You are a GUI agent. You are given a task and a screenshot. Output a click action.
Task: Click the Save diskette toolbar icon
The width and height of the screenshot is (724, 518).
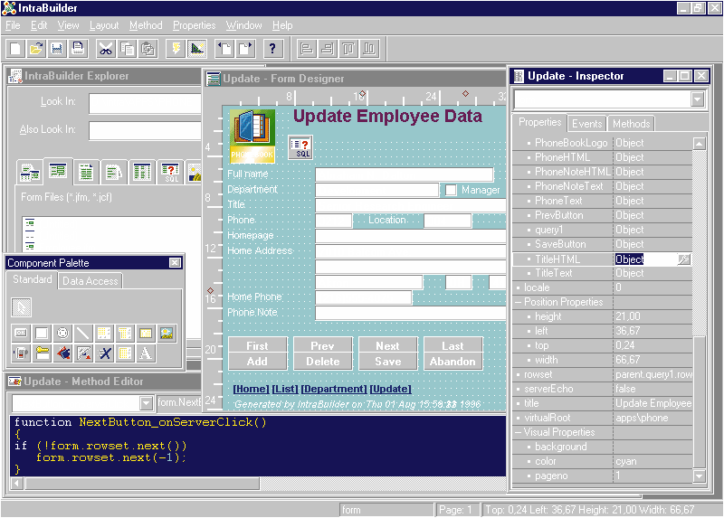click(x=57, y=49)
